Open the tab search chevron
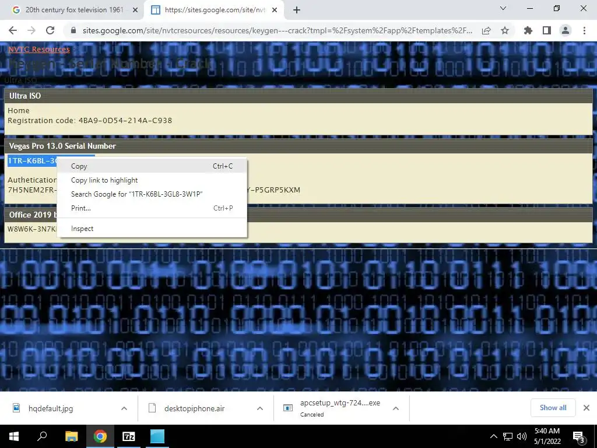Viewport: 597px width, 448px height. [x=503, y=8]
